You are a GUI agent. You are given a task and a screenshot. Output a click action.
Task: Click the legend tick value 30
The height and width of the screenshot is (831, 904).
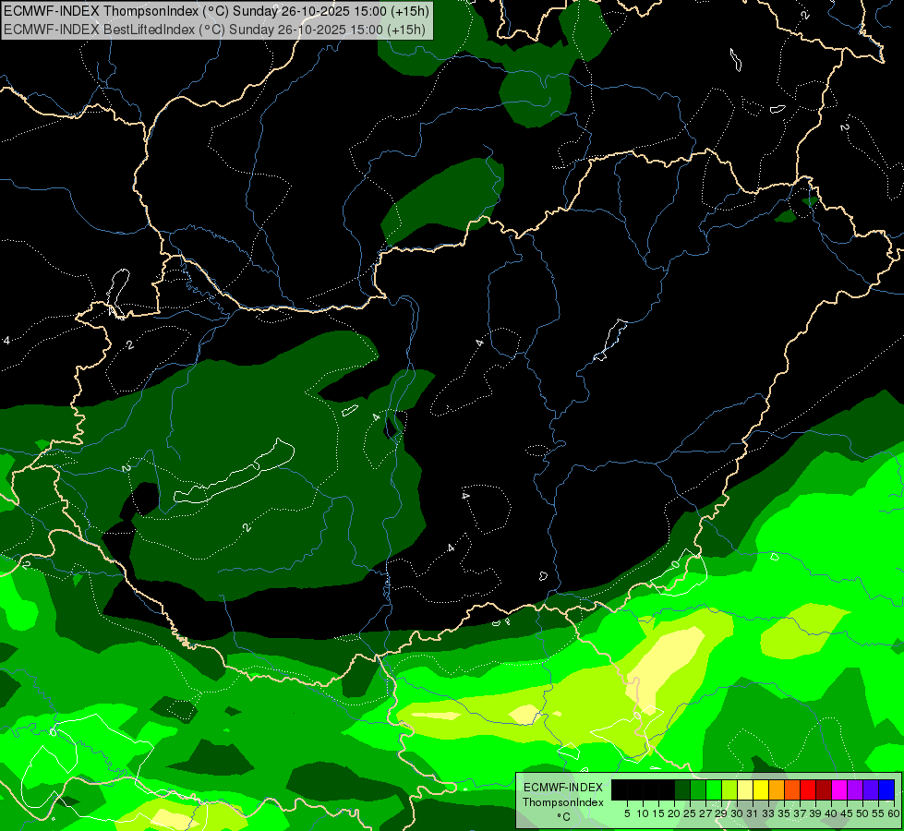click(737, 813)
